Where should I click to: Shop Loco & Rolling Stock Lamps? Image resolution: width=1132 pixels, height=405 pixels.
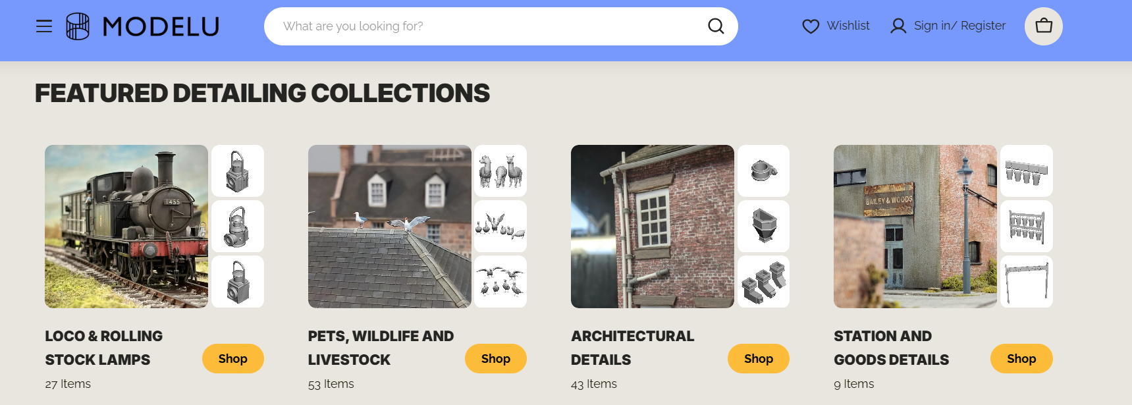pyautogui.click(x=232, y=359)
